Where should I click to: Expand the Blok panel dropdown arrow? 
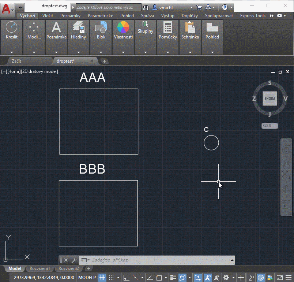pos(101,52)
